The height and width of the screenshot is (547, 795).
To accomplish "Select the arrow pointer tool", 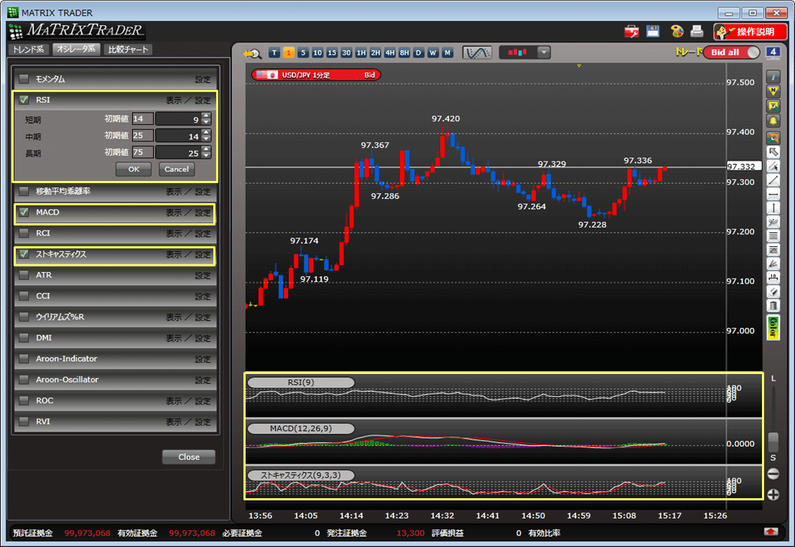I will 773,151.
